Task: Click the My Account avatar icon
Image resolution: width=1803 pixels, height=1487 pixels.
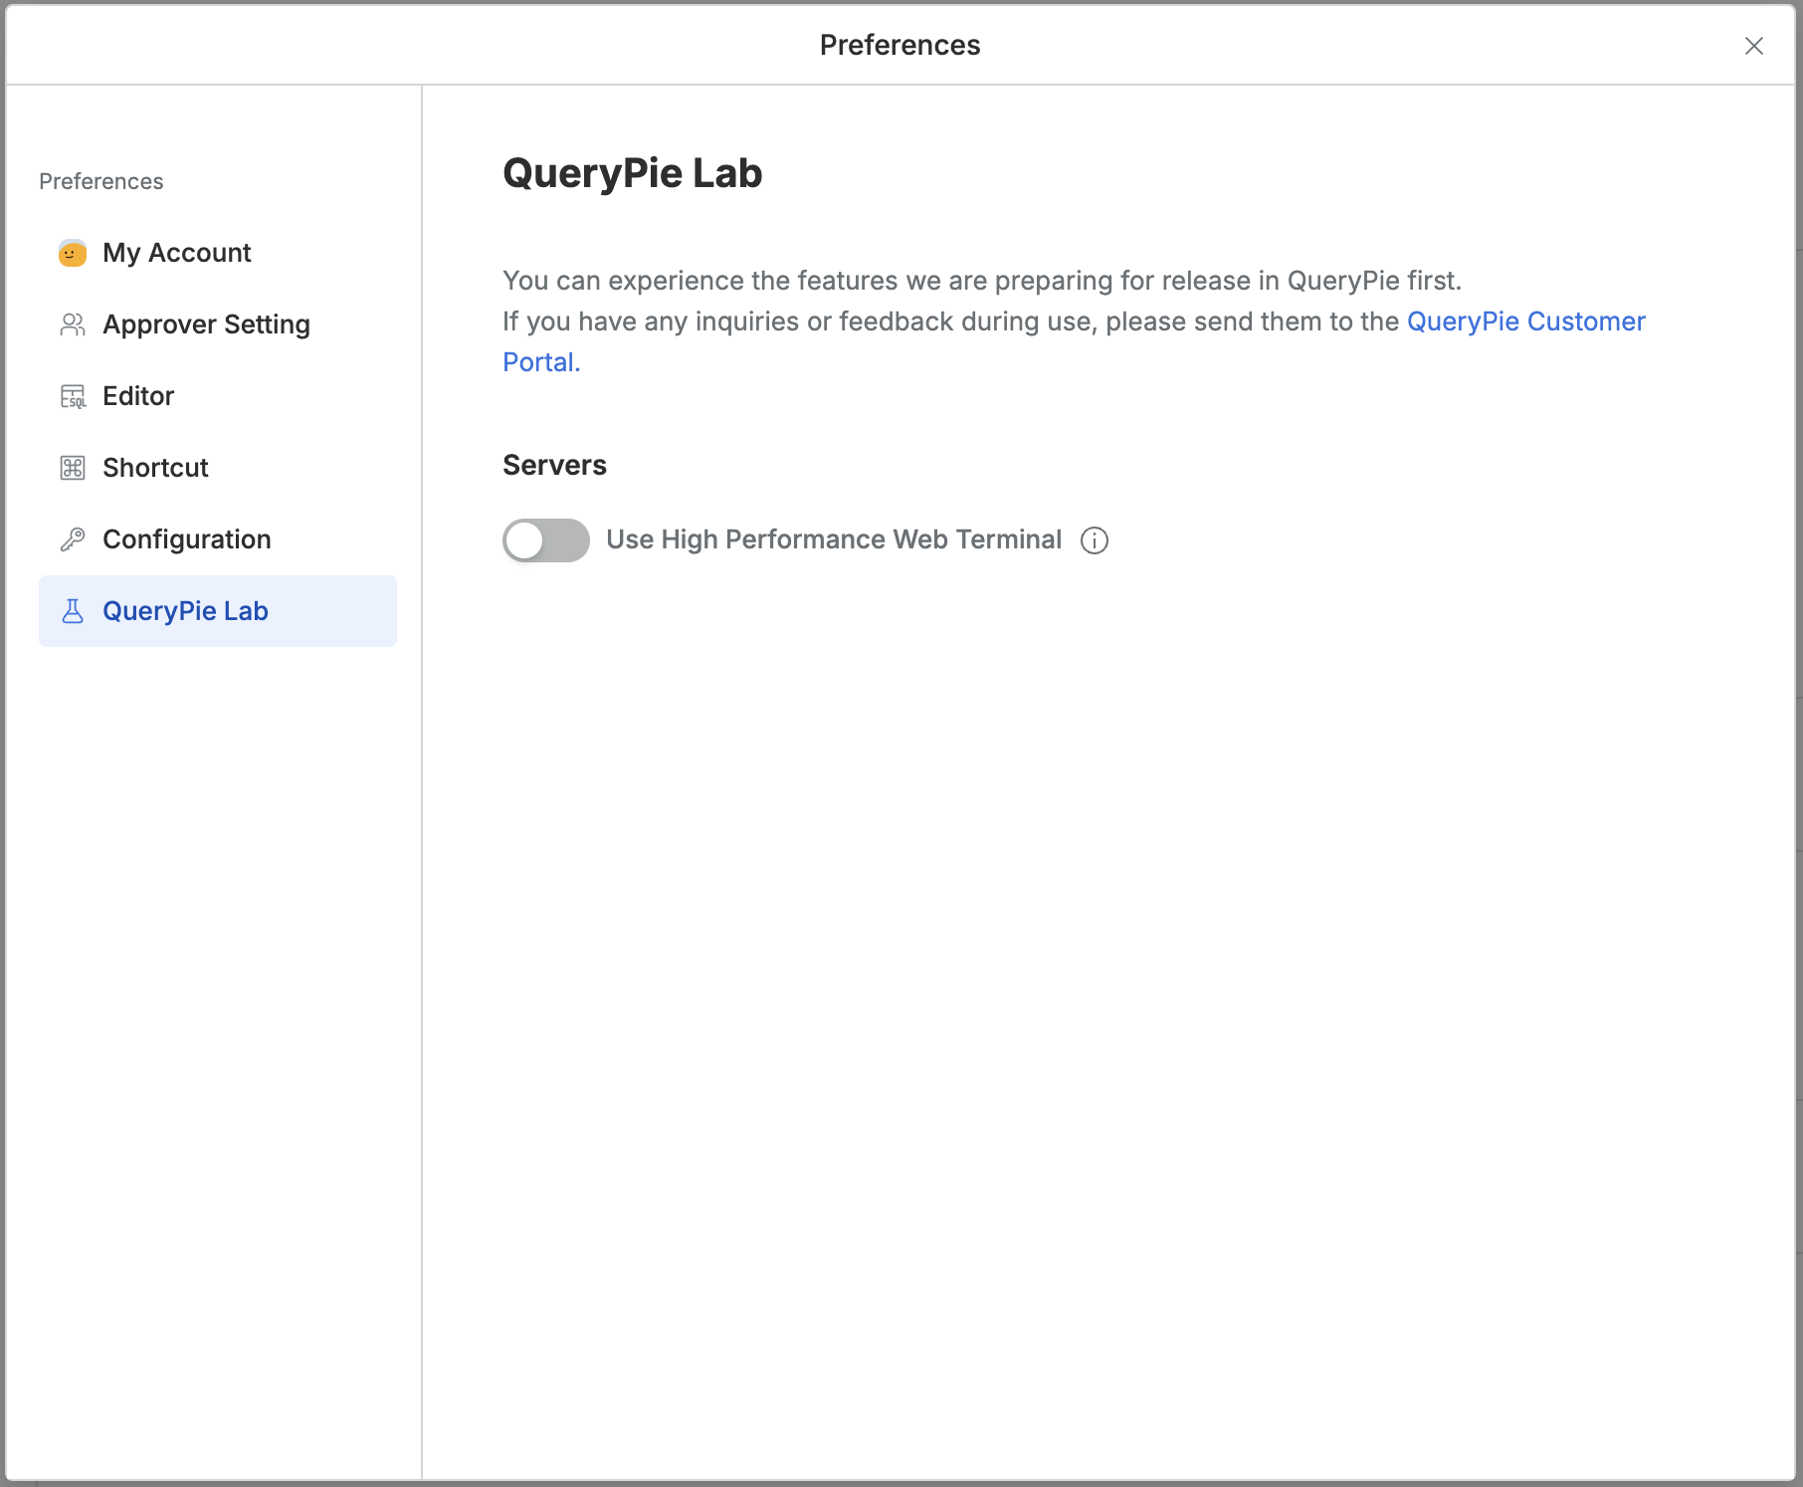Action: (x=73, y=253)
